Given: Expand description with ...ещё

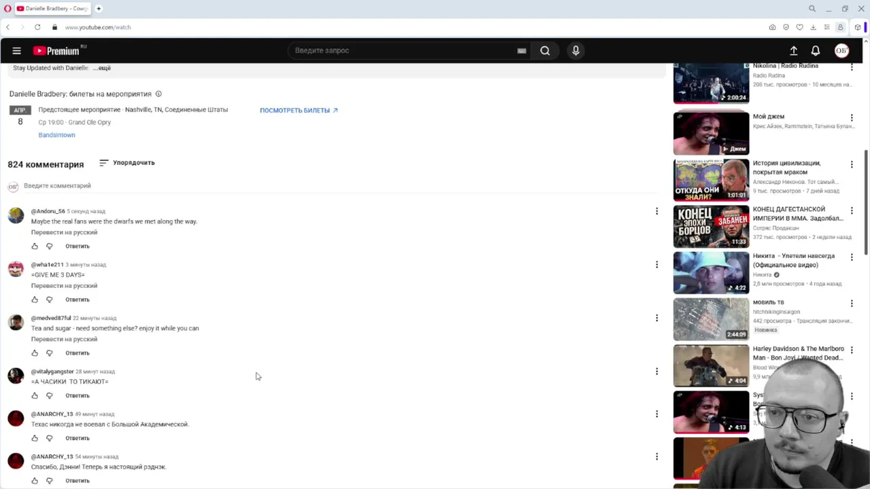Looking at the screenshot, I should click(102, 68).
